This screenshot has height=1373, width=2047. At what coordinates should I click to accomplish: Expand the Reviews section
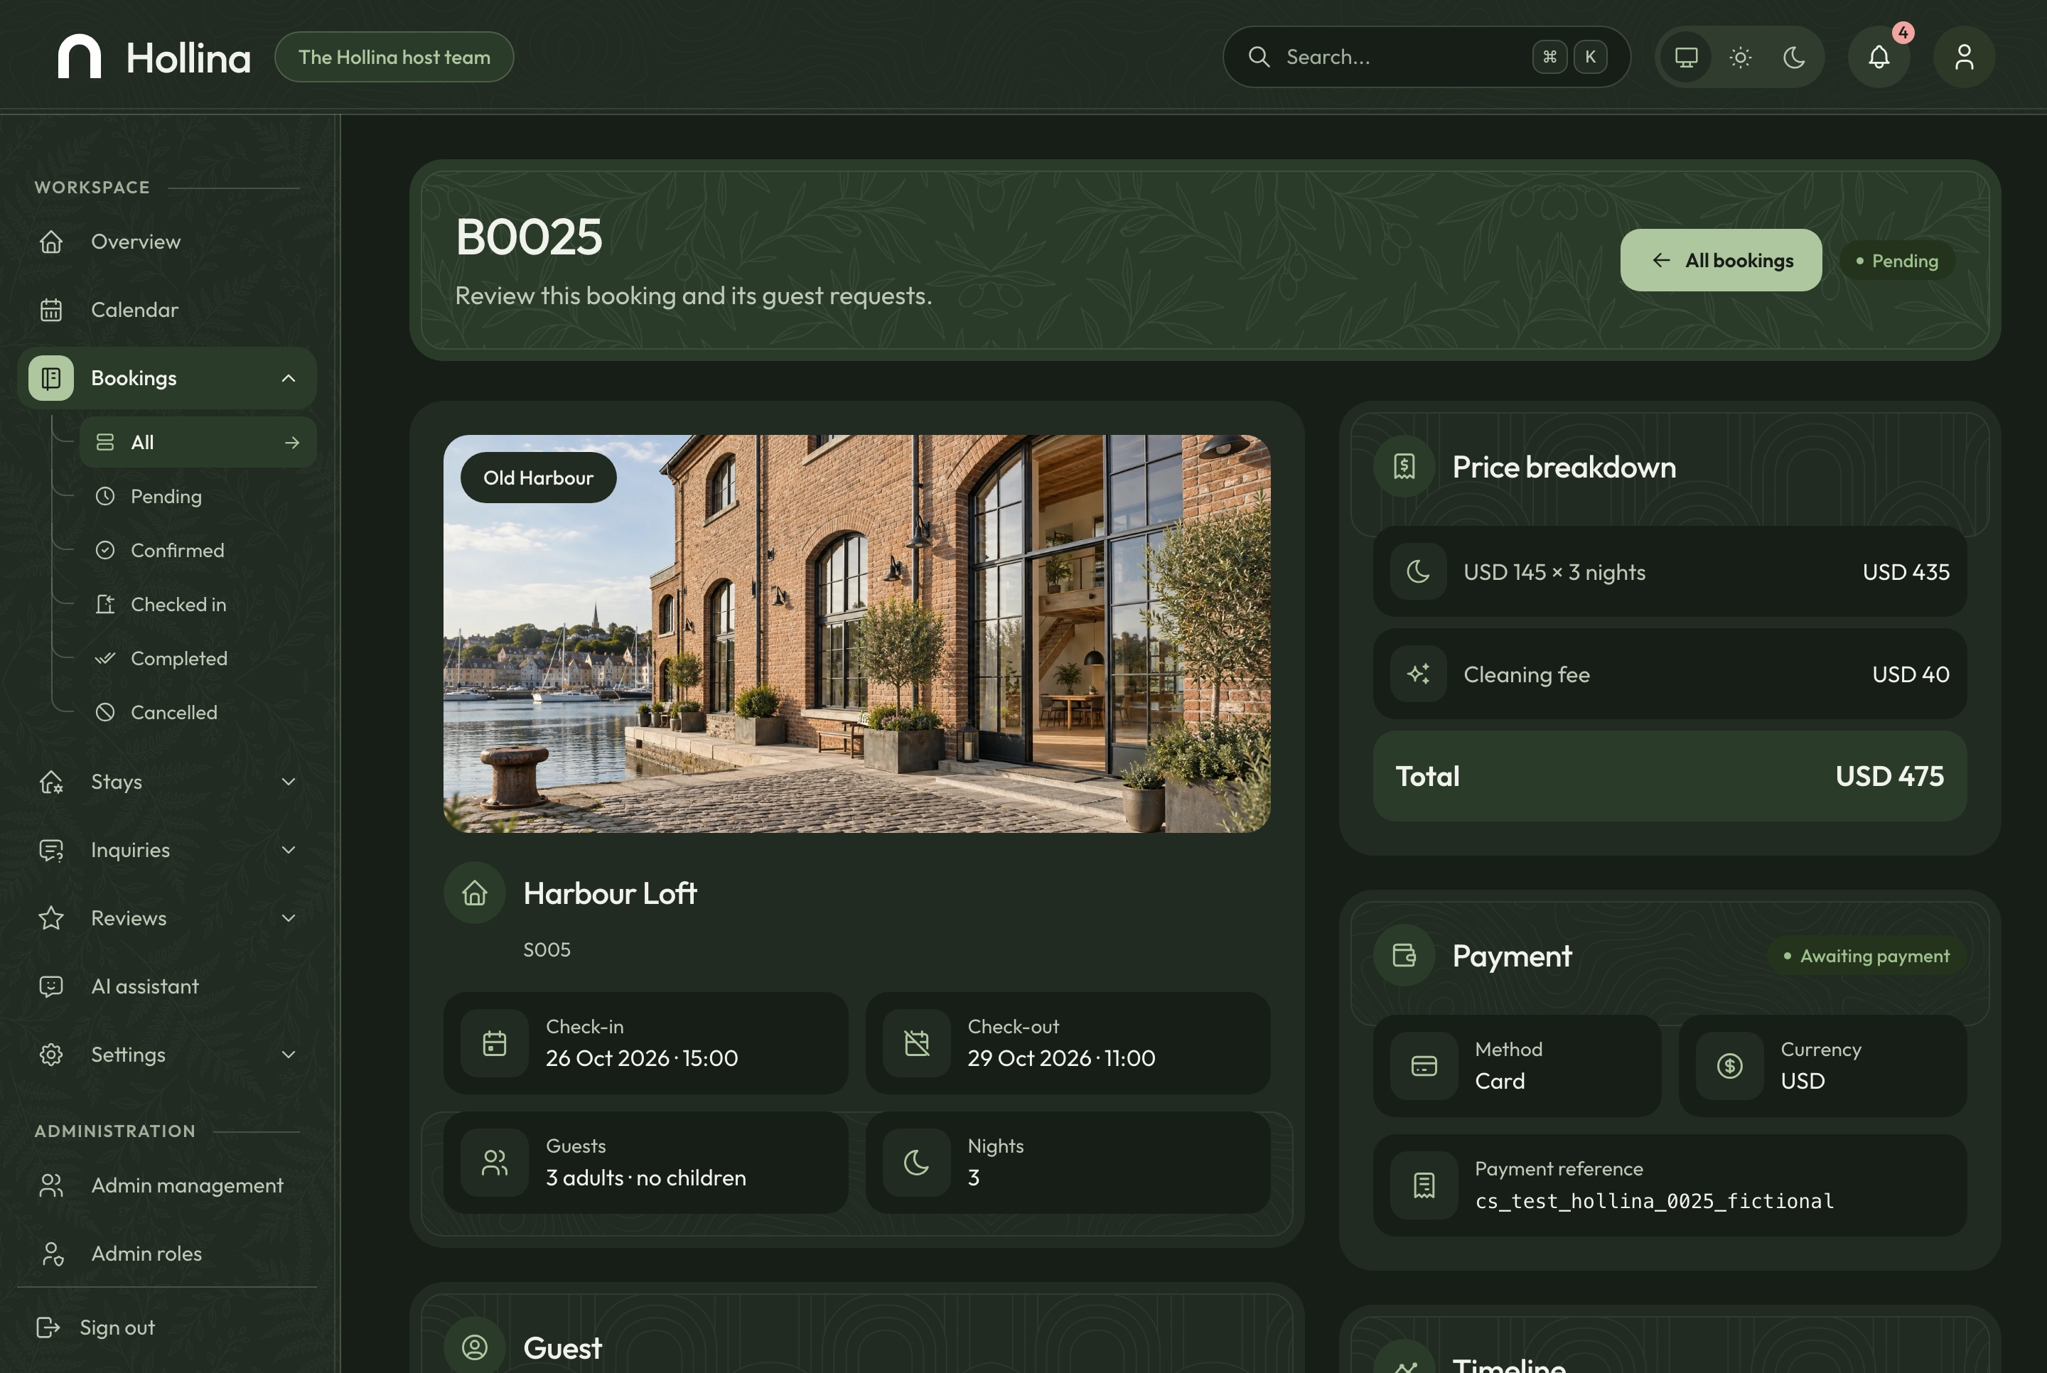[166, 919]
